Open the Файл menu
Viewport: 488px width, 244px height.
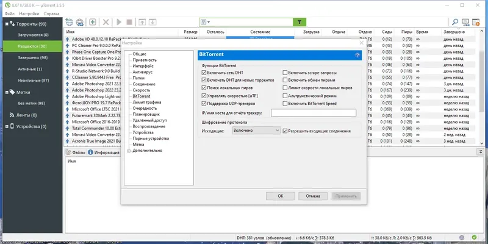coord(10,13)
